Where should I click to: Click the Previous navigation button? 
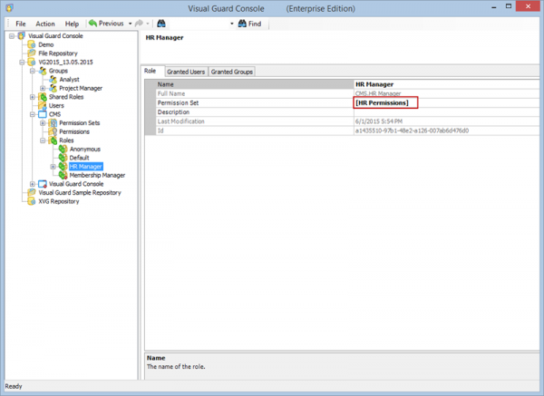click(x=106, y=24)
